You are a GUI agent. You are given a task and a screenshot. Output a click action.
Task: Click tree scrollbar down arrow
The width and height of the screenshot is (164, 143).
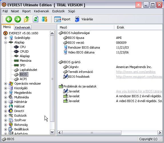pos(52,132)
